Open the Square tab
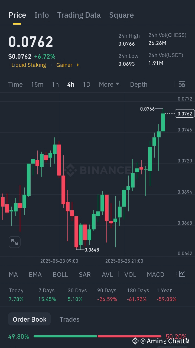This screenshot has height=348, width=195. [x=121, y=15]
